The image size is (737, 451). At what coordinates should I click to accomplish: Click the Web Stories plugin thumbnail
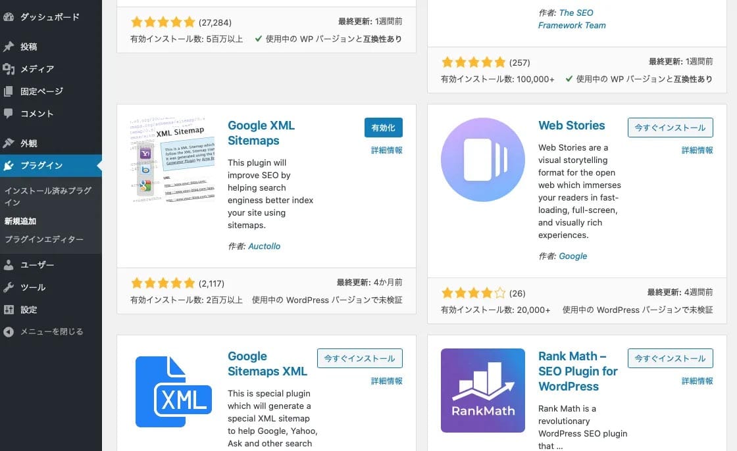point(482,160)
